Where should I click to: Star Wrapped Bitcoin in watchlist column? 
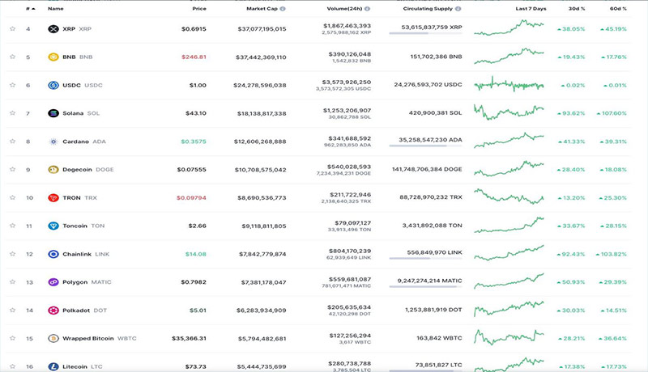point(12,338)
